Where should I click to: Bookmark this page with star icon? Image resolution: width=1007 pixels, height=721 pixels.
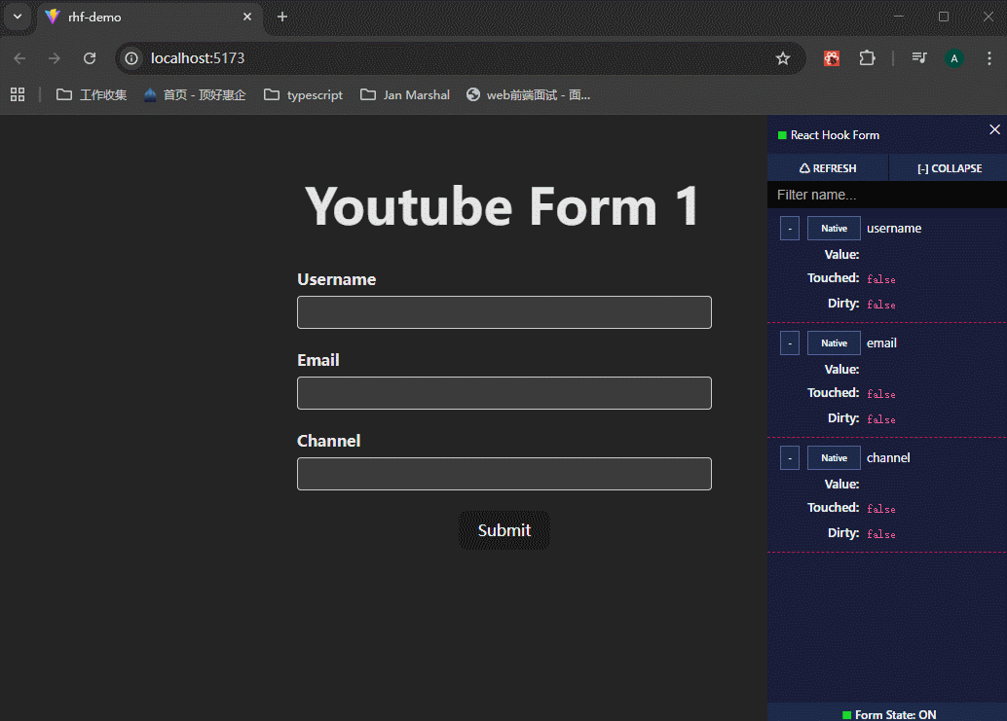pos(783,58)
